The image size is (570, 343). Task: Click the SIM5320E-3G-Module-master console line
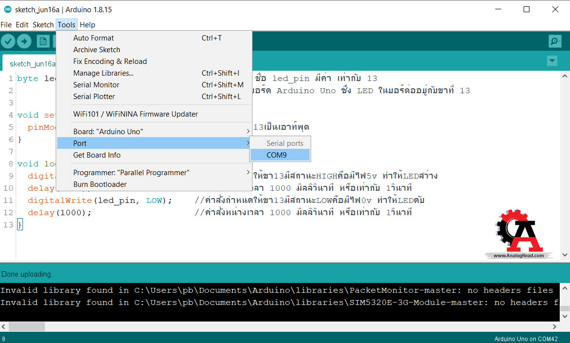[279, 303]
